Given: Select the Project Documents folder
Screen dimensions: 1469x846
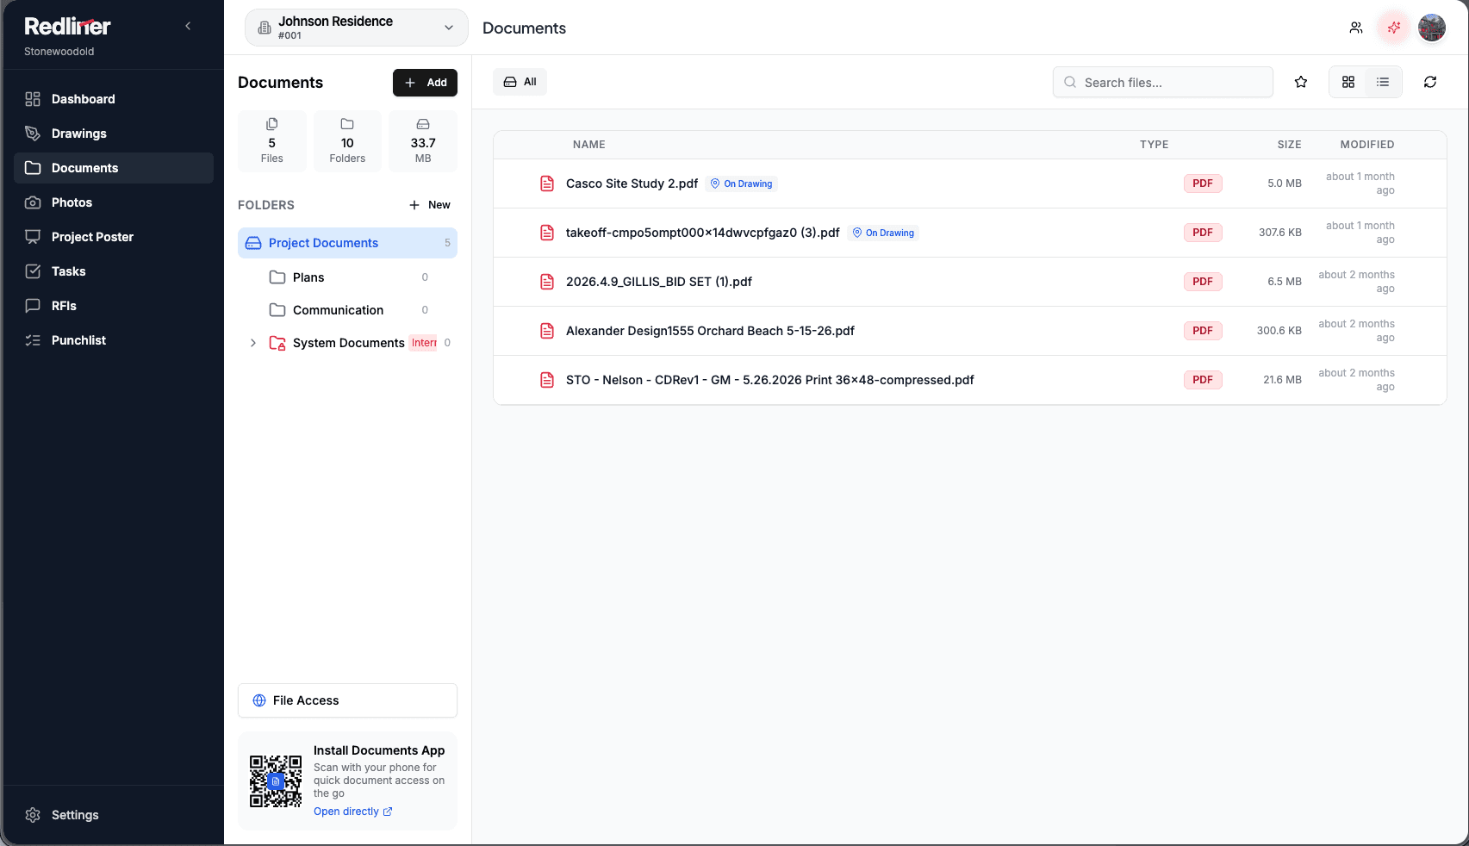Looking at the screenshot, I should pyautogui.click(x=347, y=243).
